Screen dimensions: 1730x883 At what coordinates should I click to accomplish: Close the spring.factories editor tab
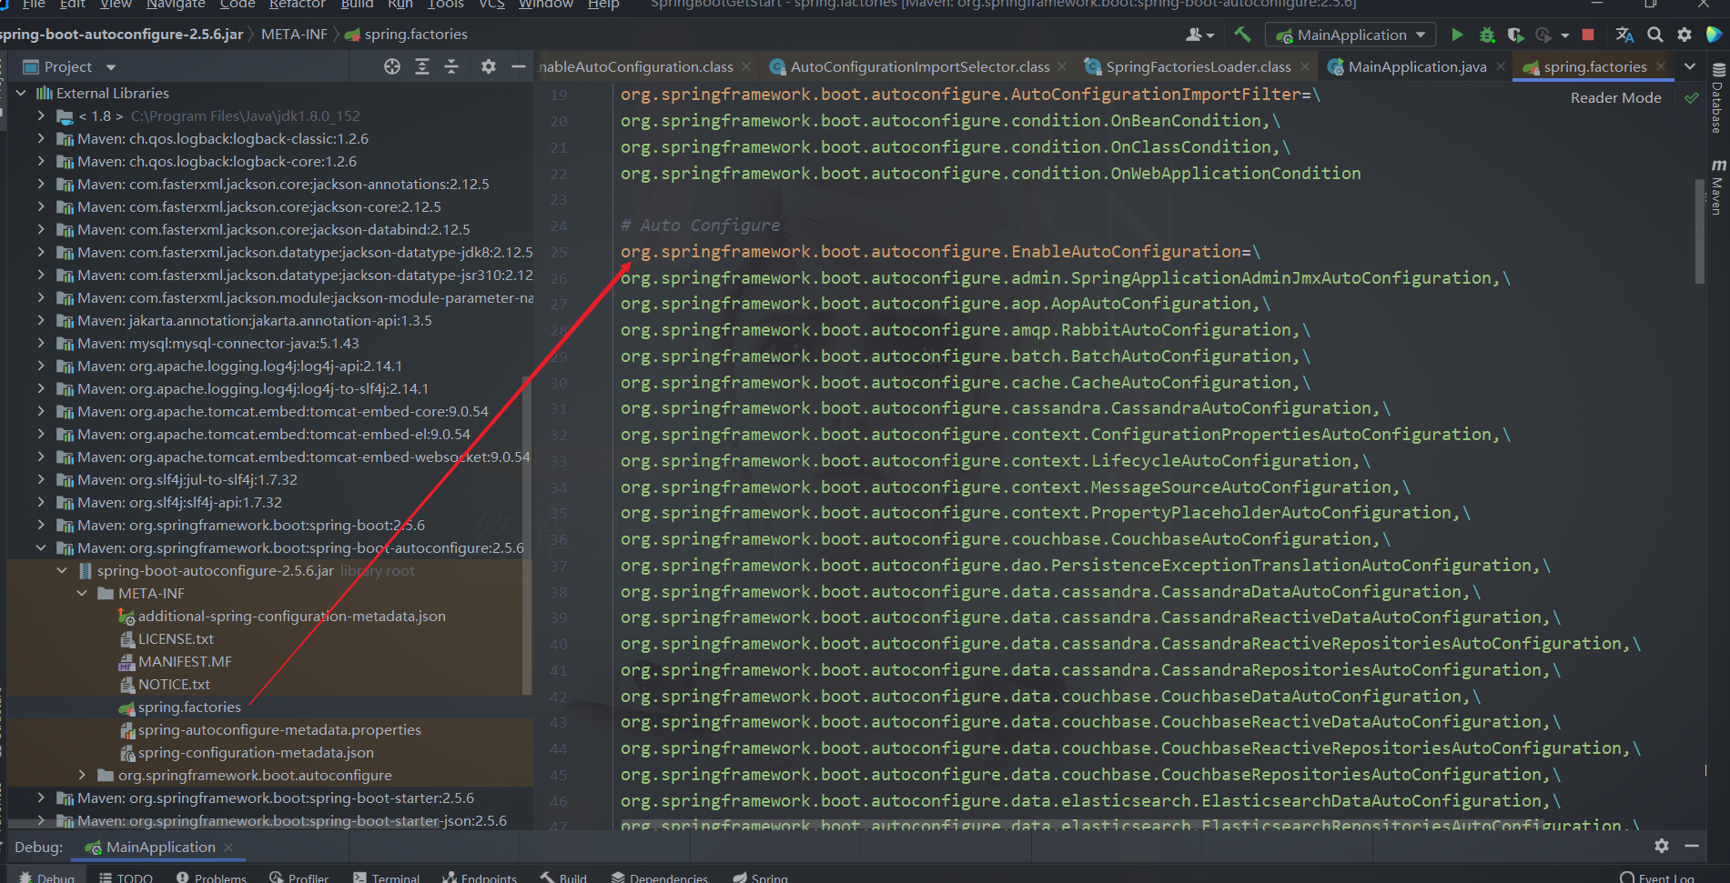click(x=1661, y=66)
